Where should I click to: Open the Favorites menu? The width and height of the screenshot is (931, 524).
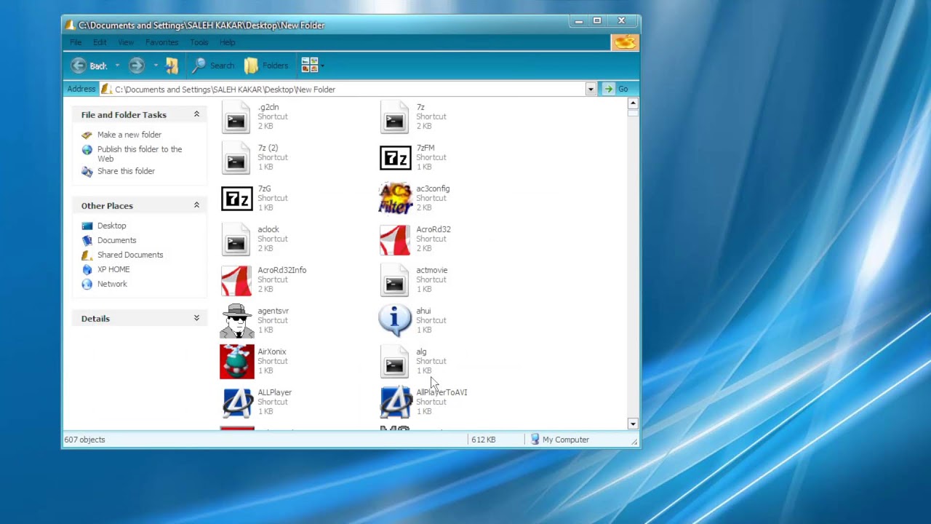(161, 42)
